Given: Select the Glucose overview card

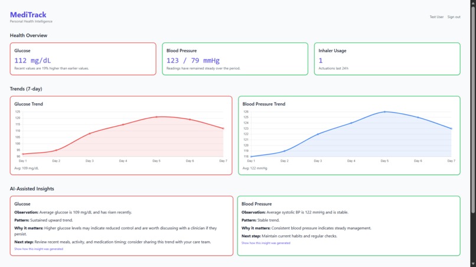Looking at the screenshot, I should (x=83, y=59).
